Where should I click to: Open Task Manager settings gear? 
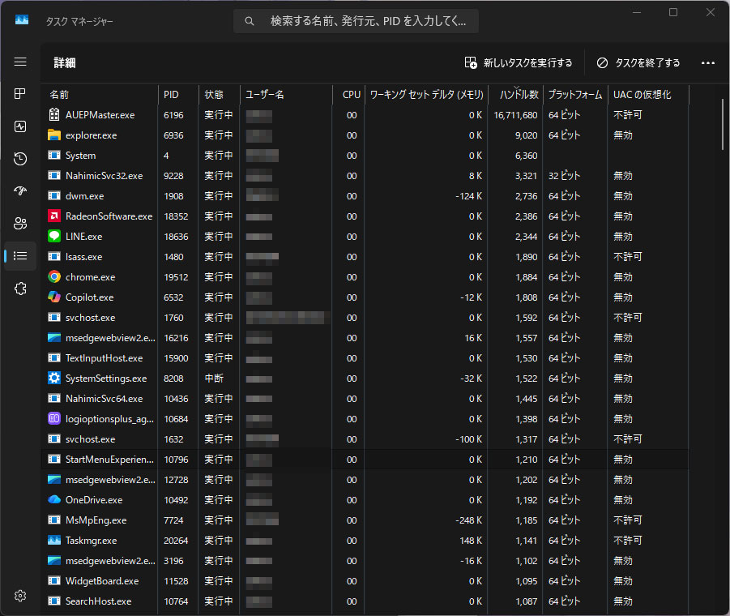click(x=20, y=596)
